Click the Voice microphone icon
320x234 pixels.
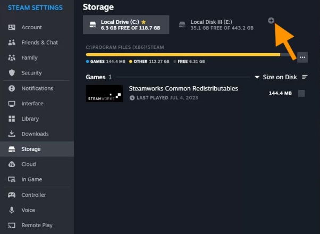12,210
